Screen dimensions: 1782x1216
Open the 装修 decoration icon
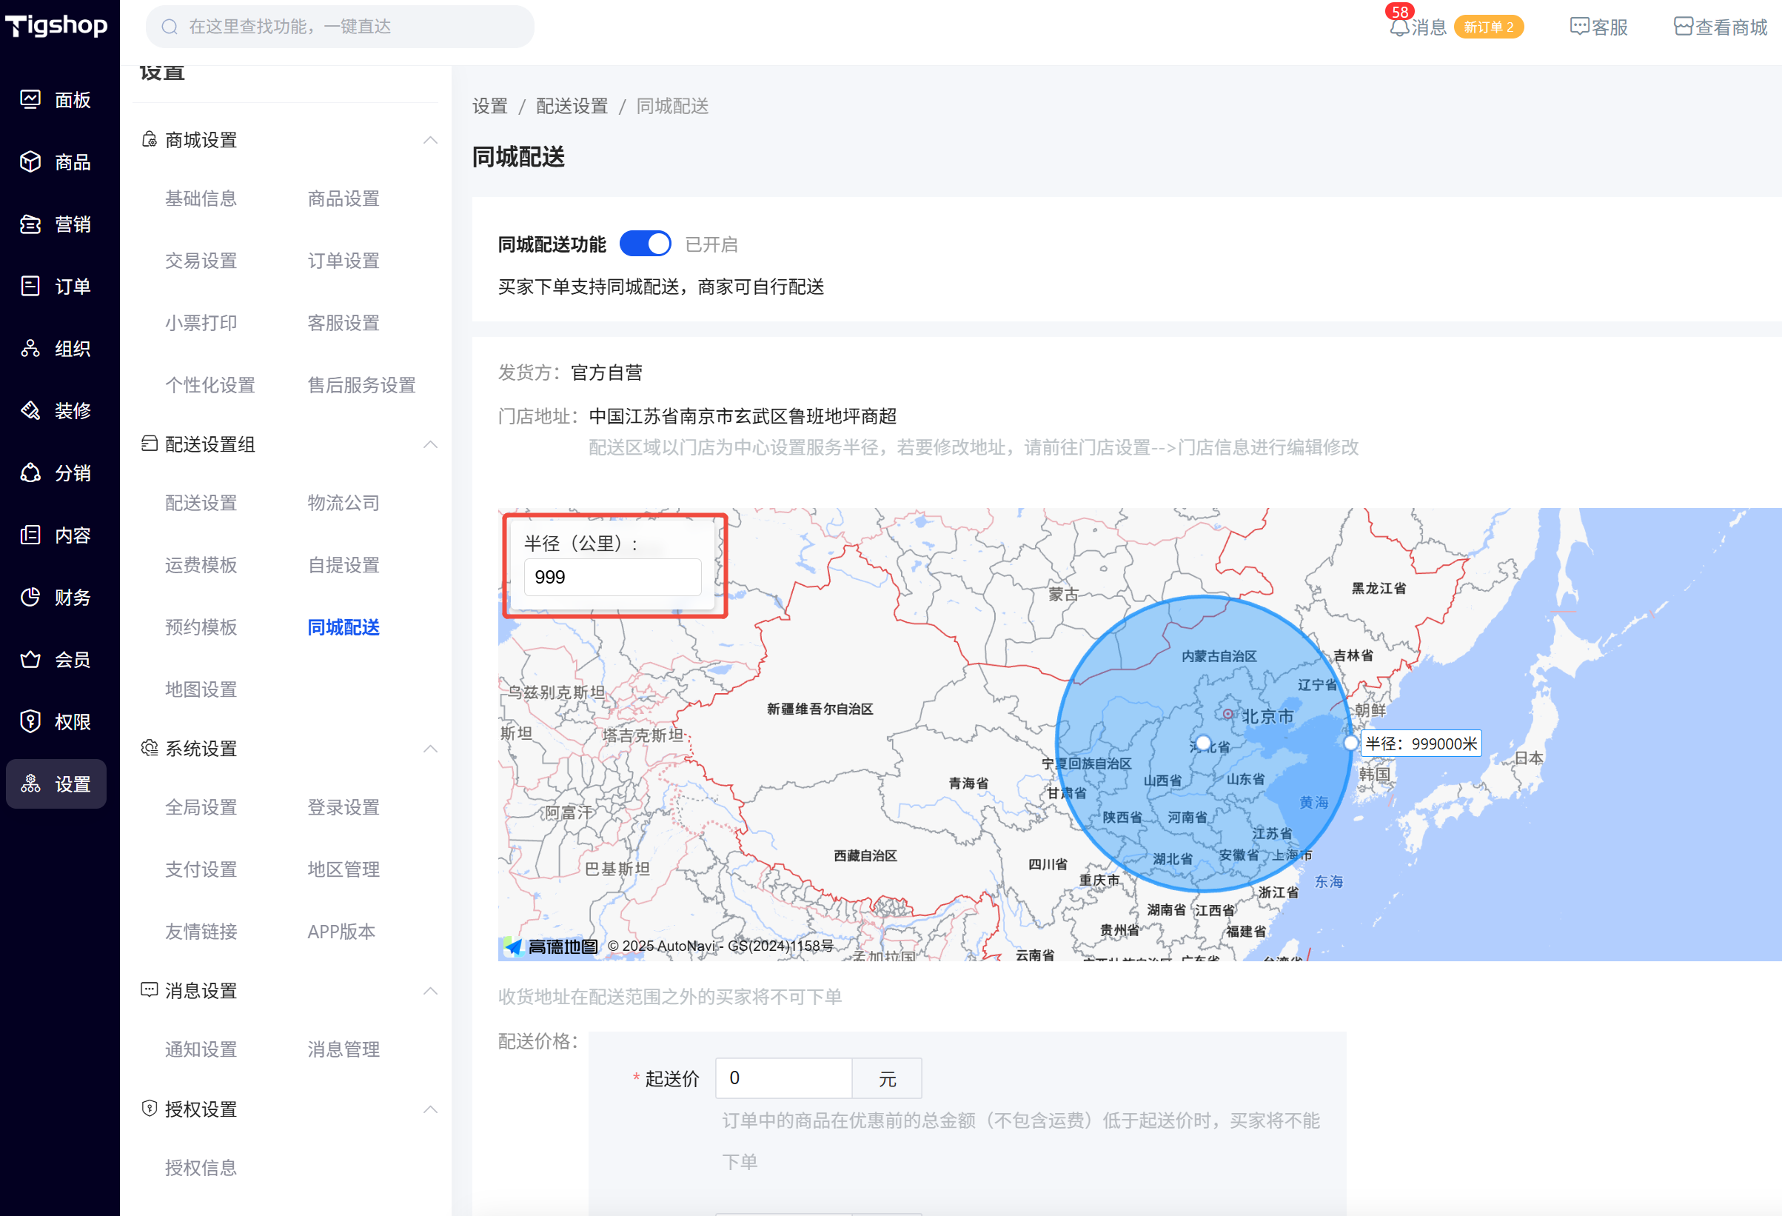[x=30, y=410]
